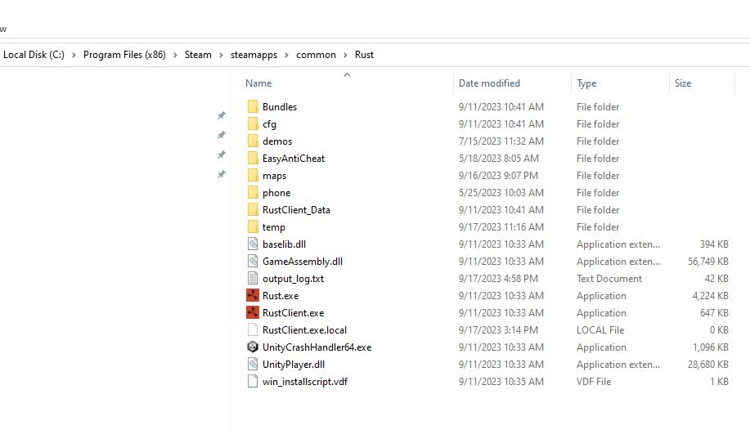The width and height of the screenshot is (750, 430).
Task: Sort files by Size column header
Action: pos(683,83)
